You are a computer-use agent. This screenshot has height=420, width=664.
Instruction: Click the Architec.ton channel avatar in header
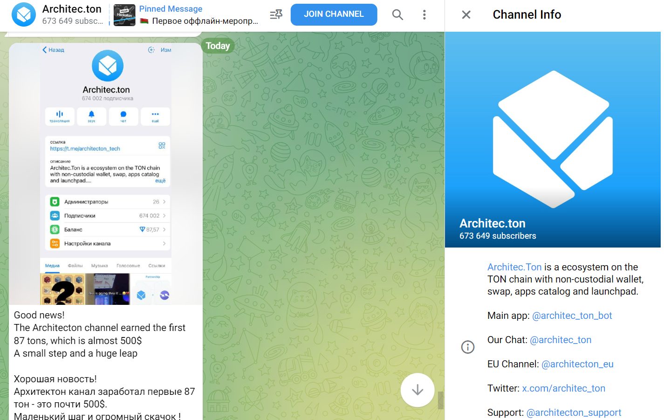[24, 14]
